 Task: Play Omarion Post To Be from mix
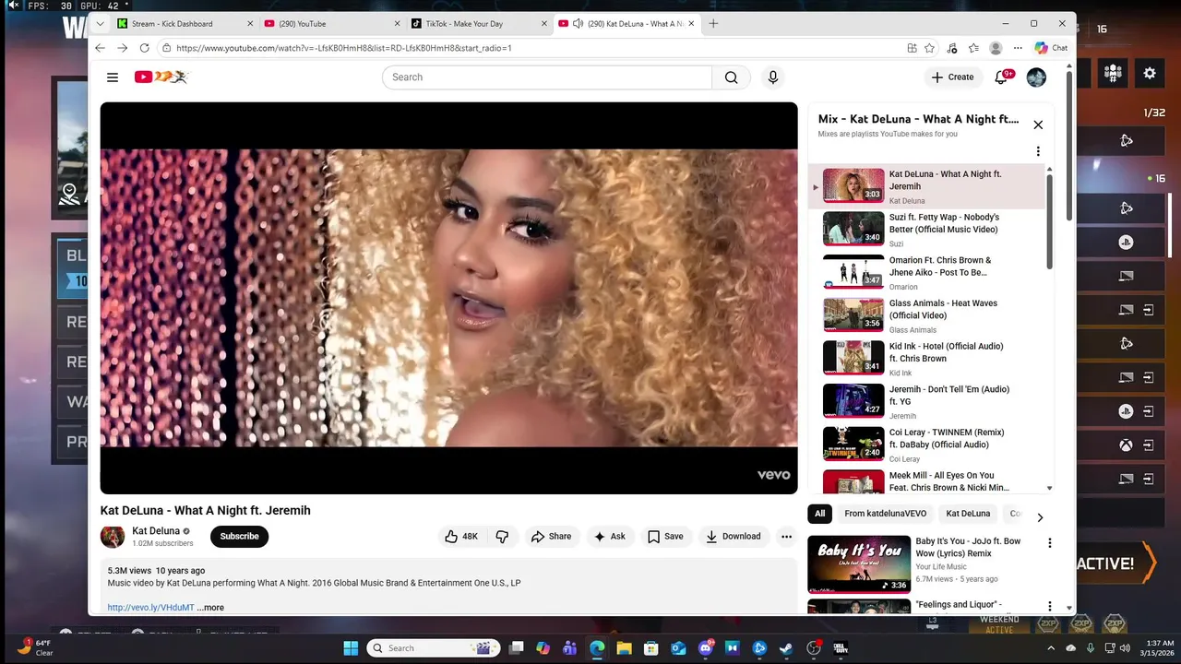pyautogui.click(x=927, y=273)
